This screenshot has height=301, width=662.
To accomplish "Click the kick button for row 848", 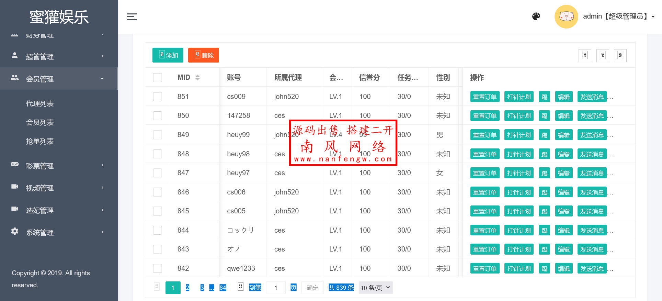I will pos(544,154).
